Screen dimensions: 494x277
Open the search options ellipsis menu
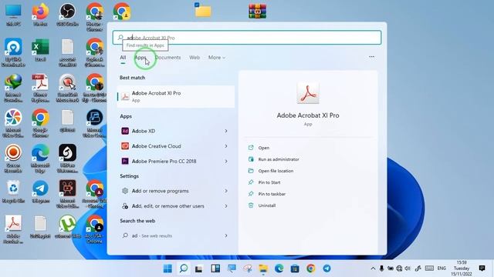pyautogui.click(x=372, y=57)
